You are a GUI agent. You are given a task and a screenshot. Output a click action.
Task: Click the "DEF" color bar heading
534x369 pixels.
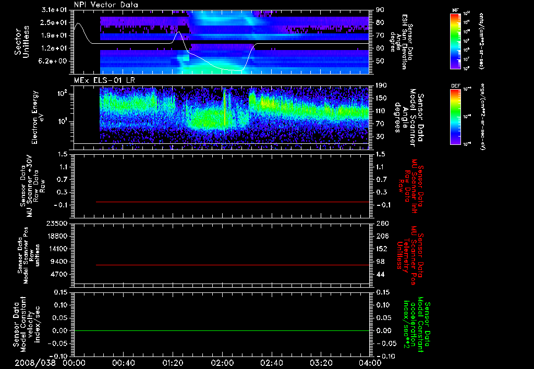point(456,86)
